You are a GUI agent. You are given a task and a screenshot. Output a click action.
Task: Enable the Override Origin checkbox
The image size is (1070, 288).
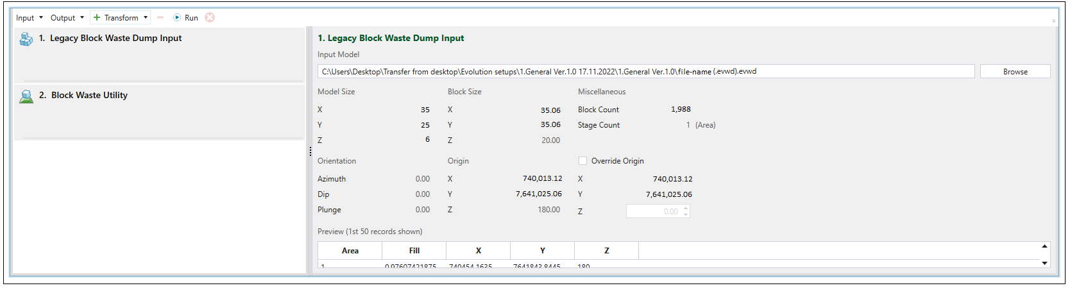coord(582,161)
